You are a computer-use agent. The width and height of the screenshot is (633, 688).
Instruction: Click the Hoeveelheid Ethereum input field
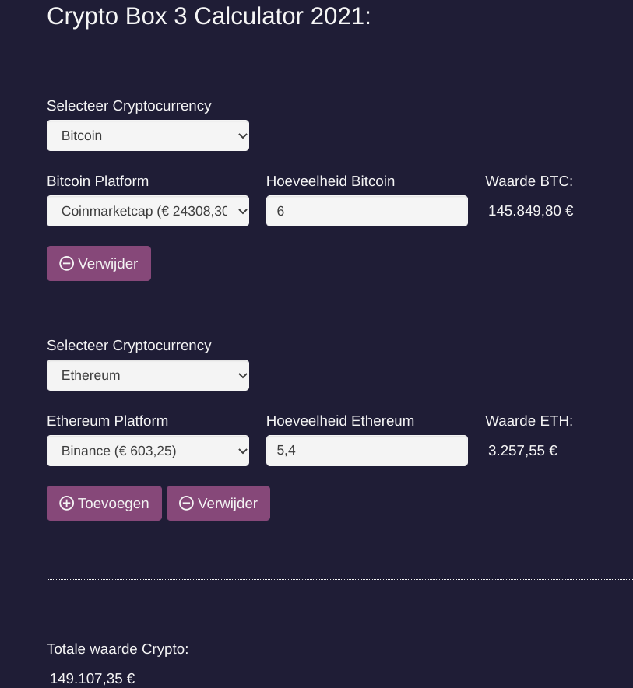(x=367, y=451)
